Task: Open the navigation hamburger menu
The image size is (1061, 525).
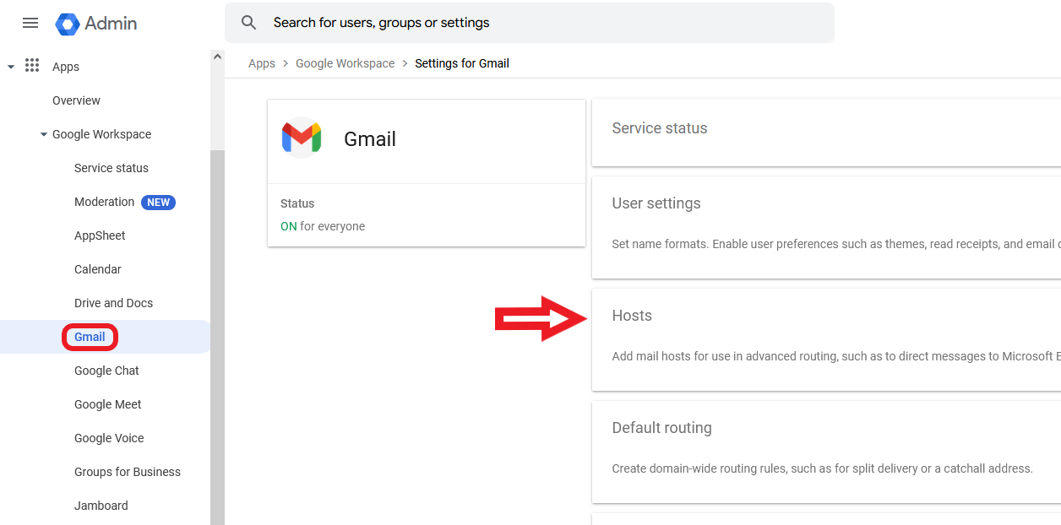Action: point(30,23)
